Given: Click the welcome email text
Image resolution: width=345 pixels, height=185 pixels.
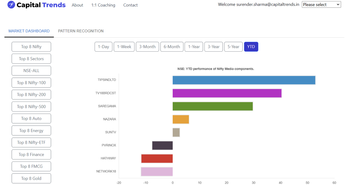Looking at the screenshot, I should (x=258, y=5).
